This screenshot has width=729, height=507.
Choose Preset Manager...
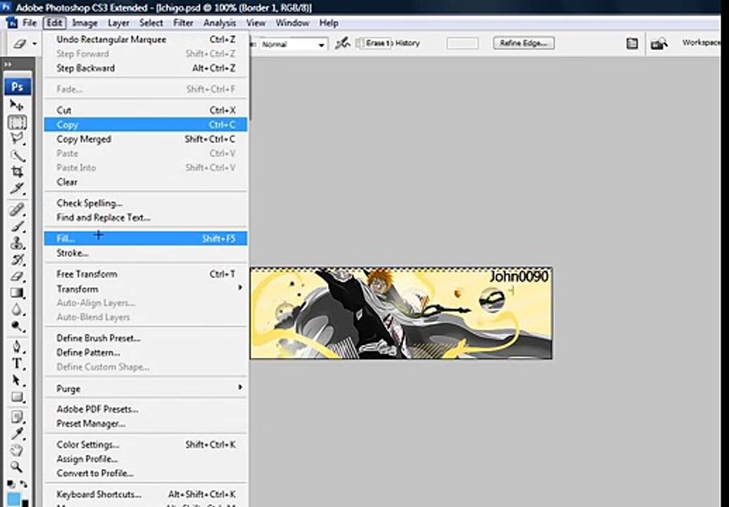tap(146, 424)
